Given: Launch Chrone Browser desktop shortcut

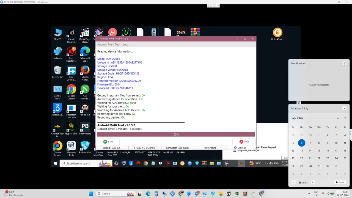Looking at the screenshot, I should click(57, 149).
